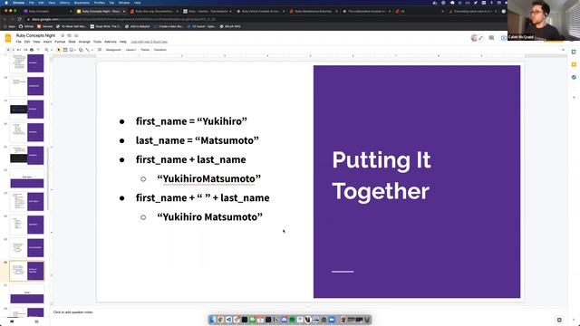Open the File menu
The width and height of the screenshot is (580, 326).
[18, 42]
